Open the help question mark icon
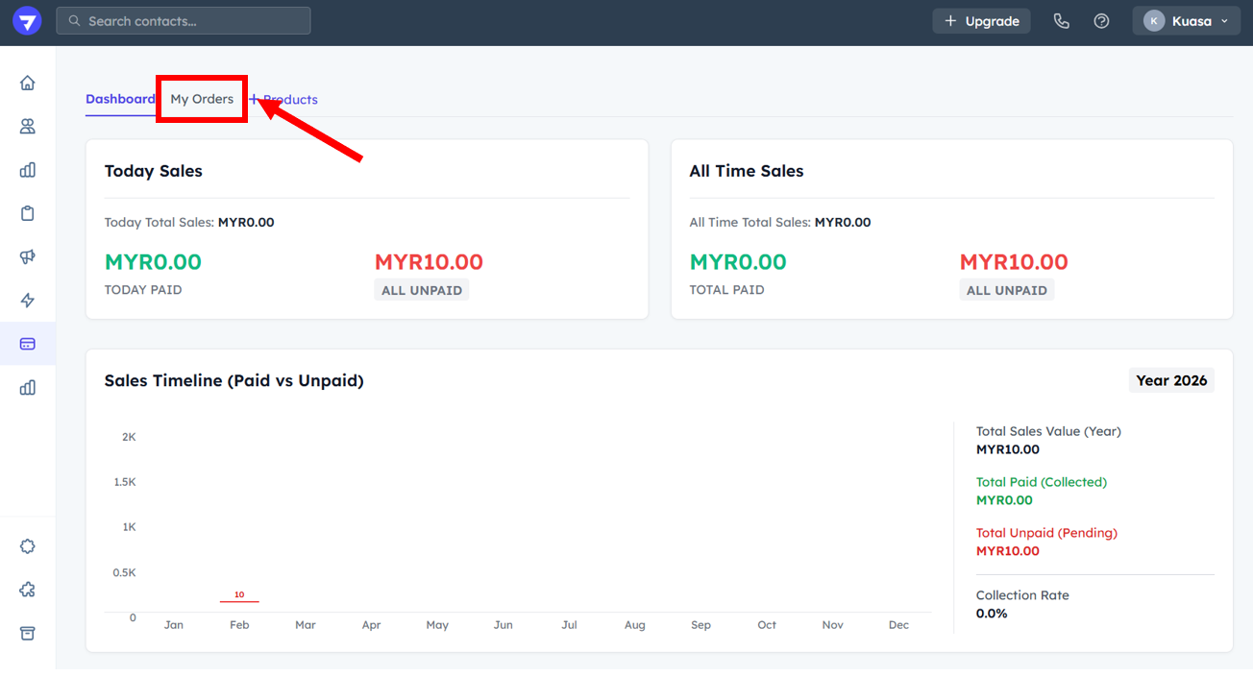Viewport: 1253px width, 676px height. tap(1101, 21)
